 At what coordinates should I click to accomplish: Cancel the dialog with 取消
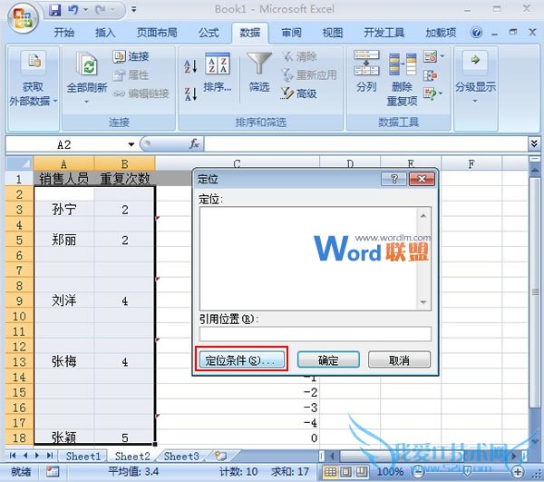[399, 359]
